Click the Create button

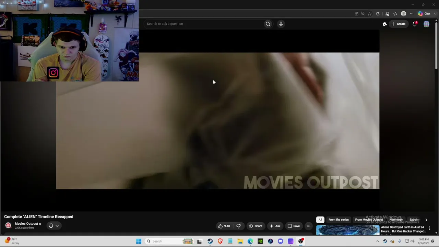399,24
